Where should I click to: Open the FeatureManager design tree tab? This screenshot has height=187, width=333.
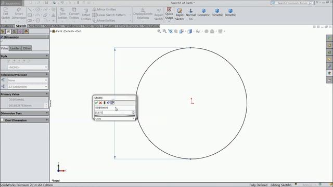pyautogui.click(x=3, y=32)
